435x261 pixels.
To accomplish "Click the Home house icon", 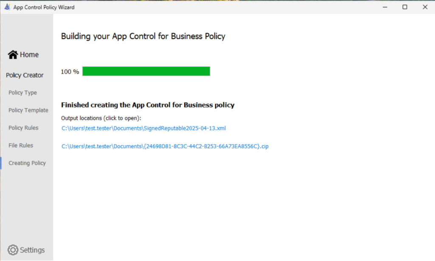I will point(13,55).
